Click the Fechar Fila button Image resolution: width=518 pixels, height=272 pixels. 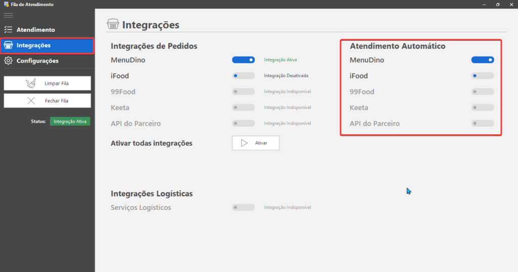click(47, 100)
